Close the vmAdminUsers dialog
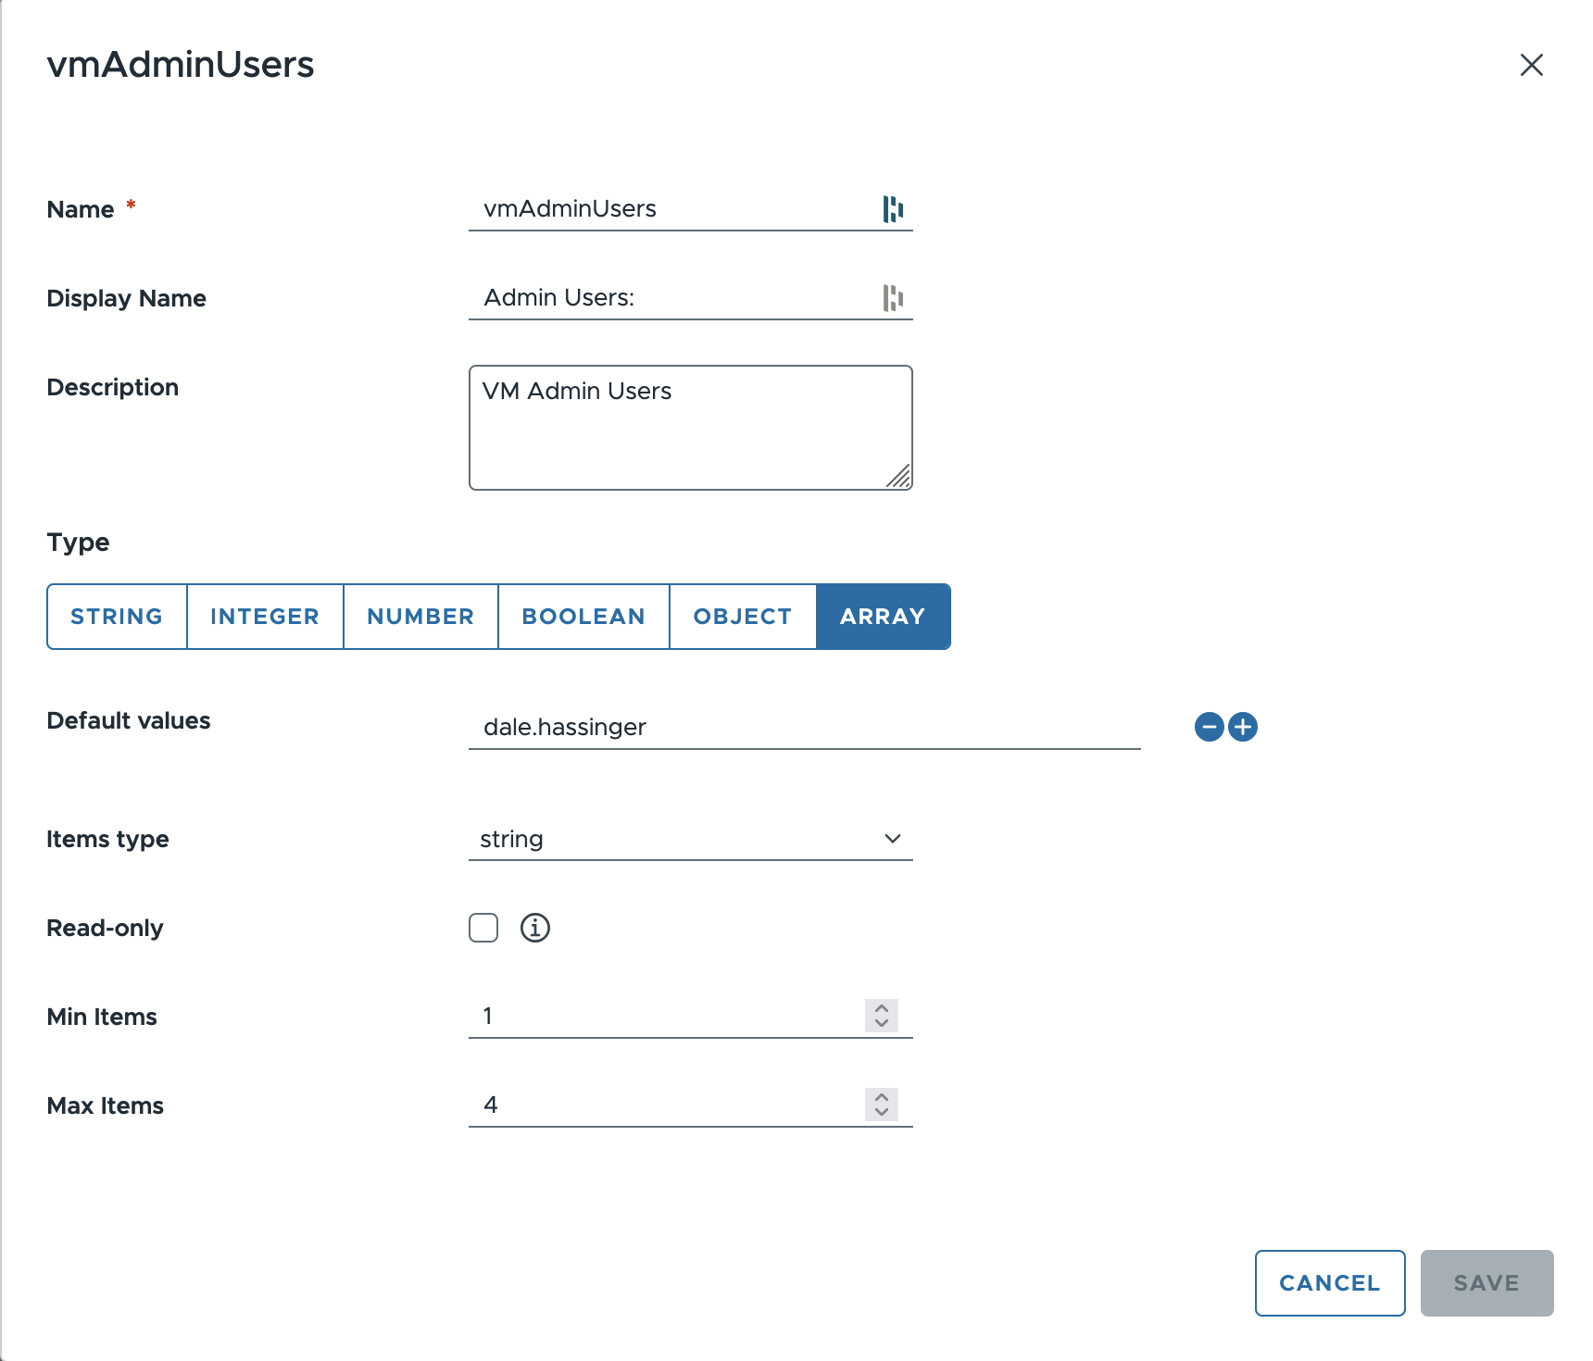Image resolution: width=1593 pixels, height=1361 pixels. 1531,65
